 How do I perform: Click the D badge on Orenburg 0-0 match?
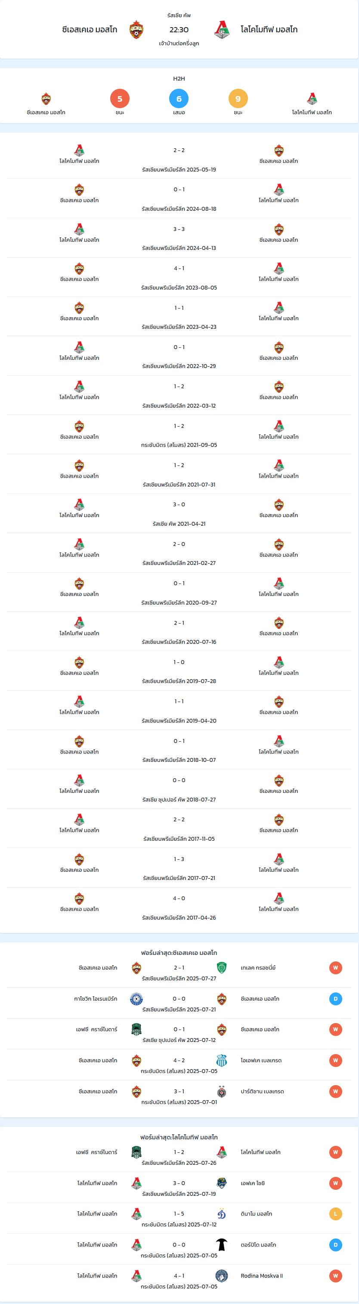(335, 999)
